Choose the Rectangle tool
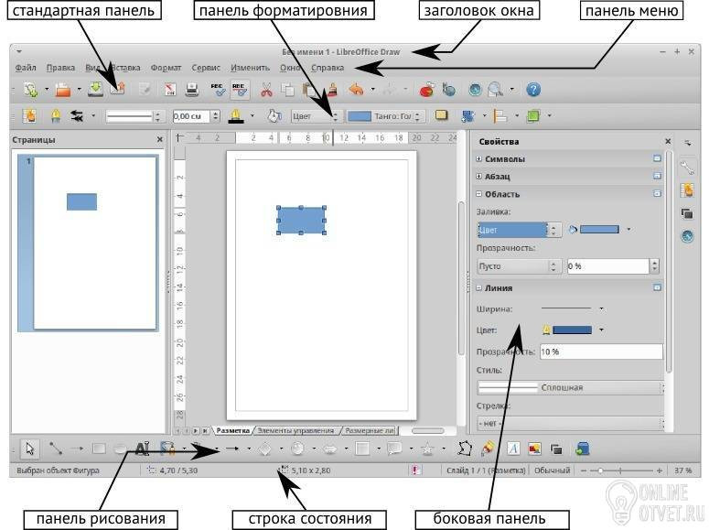Viewport: 709px width, 530px height. [x=99, y=449]
